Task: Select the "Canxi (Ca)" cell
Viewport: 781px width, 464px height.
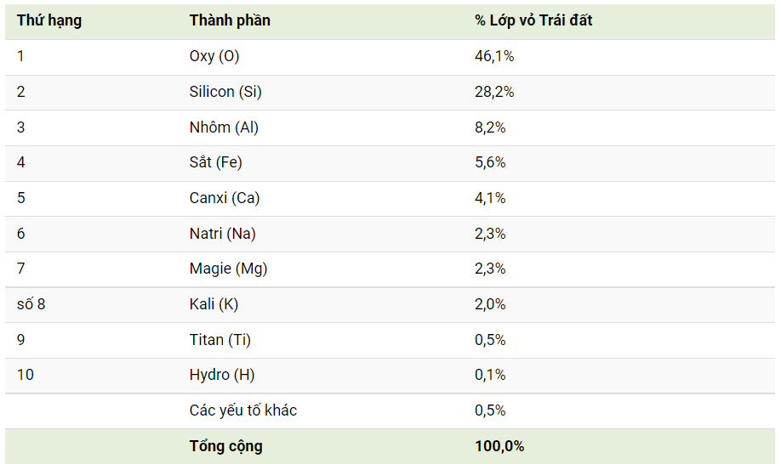Action: coord(225,198)
